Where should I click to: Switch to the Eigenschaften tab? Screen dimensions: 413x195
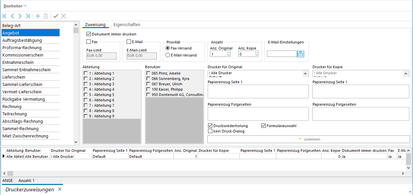[x=127, y=25]
